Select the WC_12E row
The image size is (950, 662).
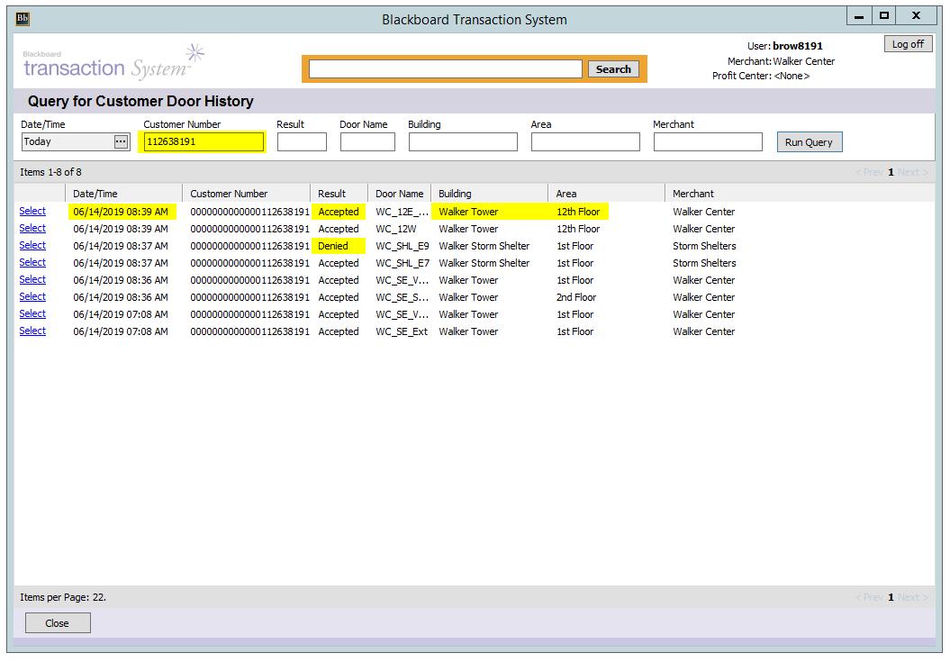32,211
